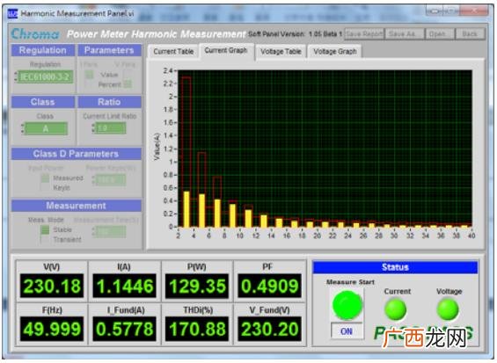The width and height of the screenshot is (497, 363).
Task: Switch to the Current Graph tab
Action: (226, 50)
